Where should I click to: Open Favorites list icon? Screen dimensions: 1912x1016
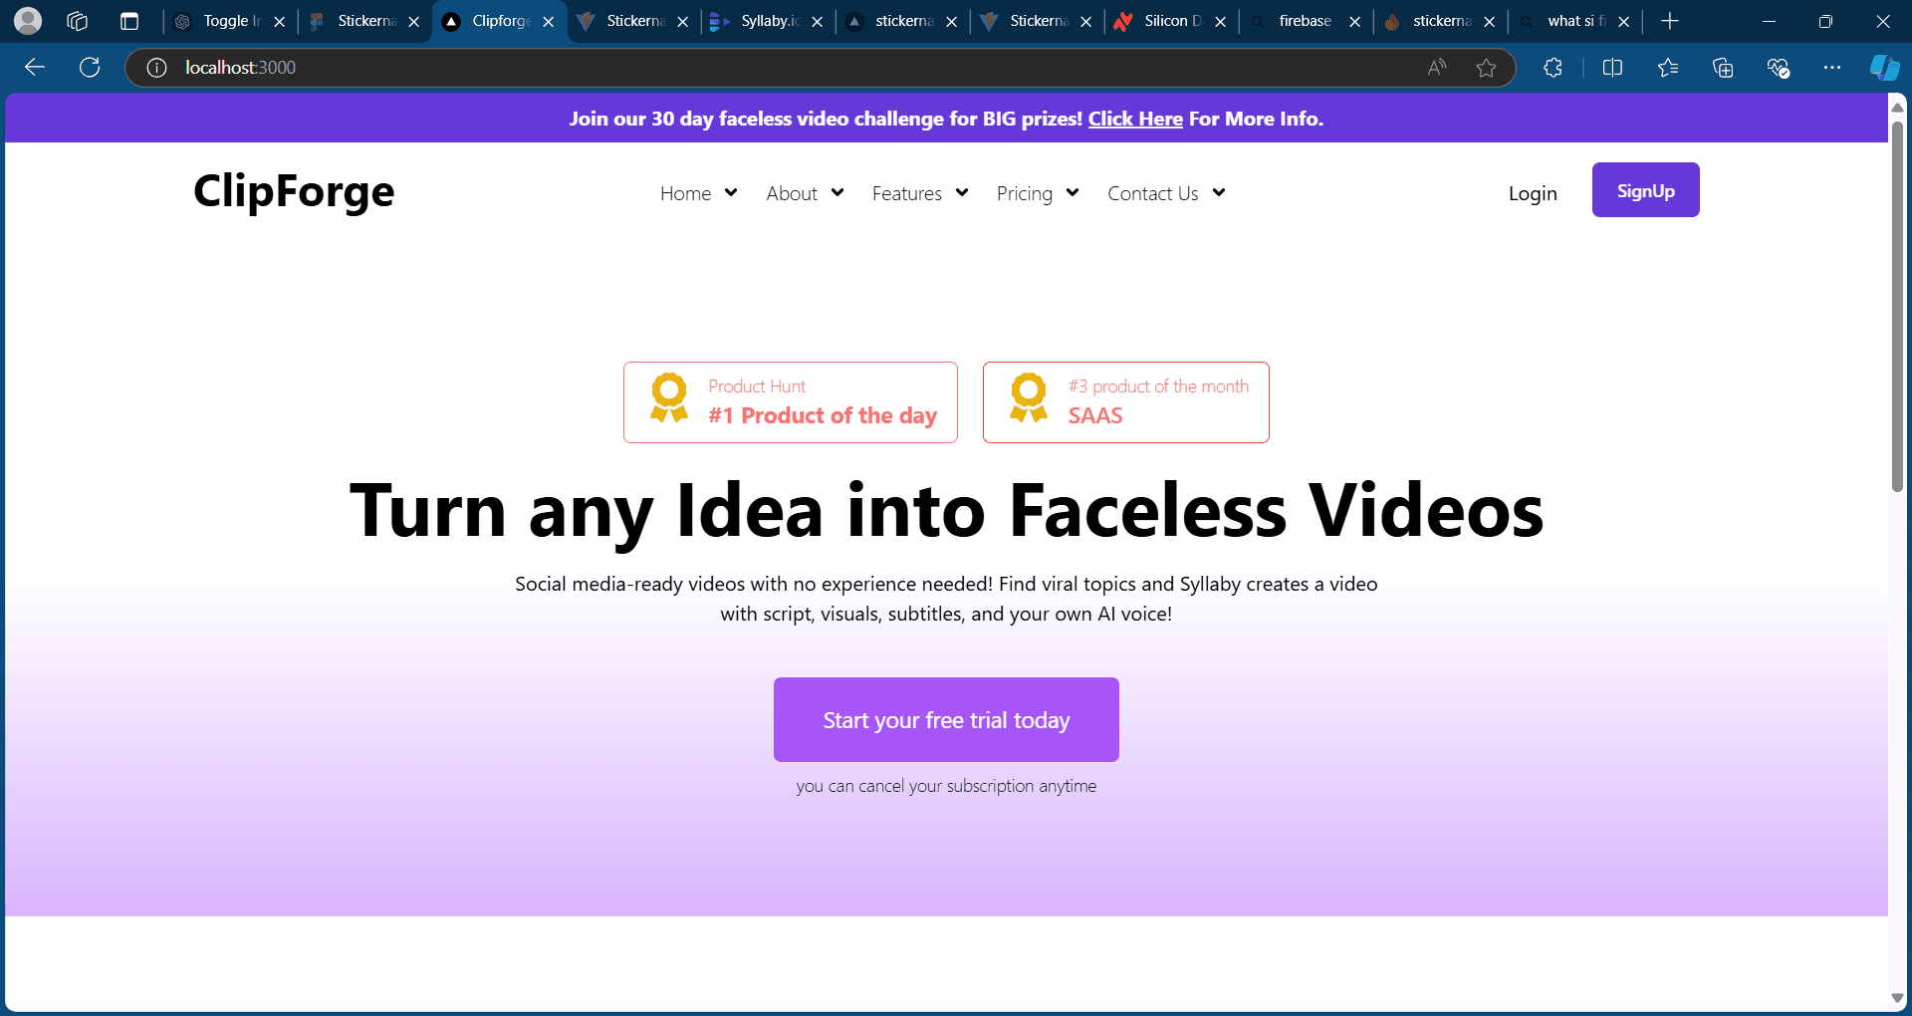[1668, 67]
